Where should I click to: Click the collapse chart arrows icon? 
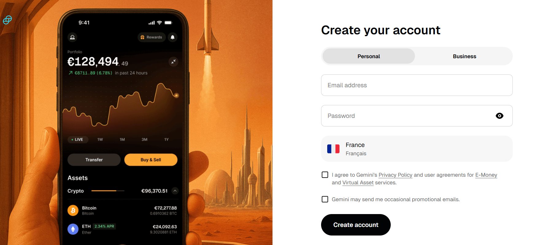(174, 62)
